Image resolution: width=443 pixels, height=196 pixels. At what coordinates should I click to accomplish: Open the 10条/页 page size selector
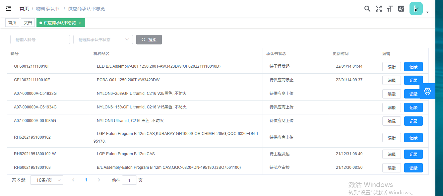tap(47, 180)
